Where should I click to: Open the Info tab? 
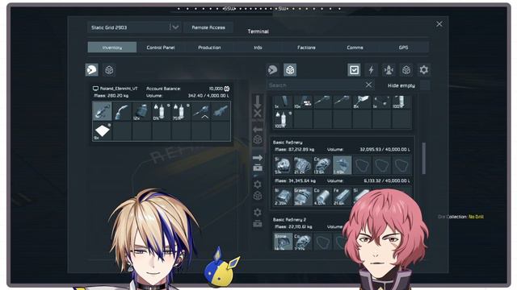tap(258, 48)
